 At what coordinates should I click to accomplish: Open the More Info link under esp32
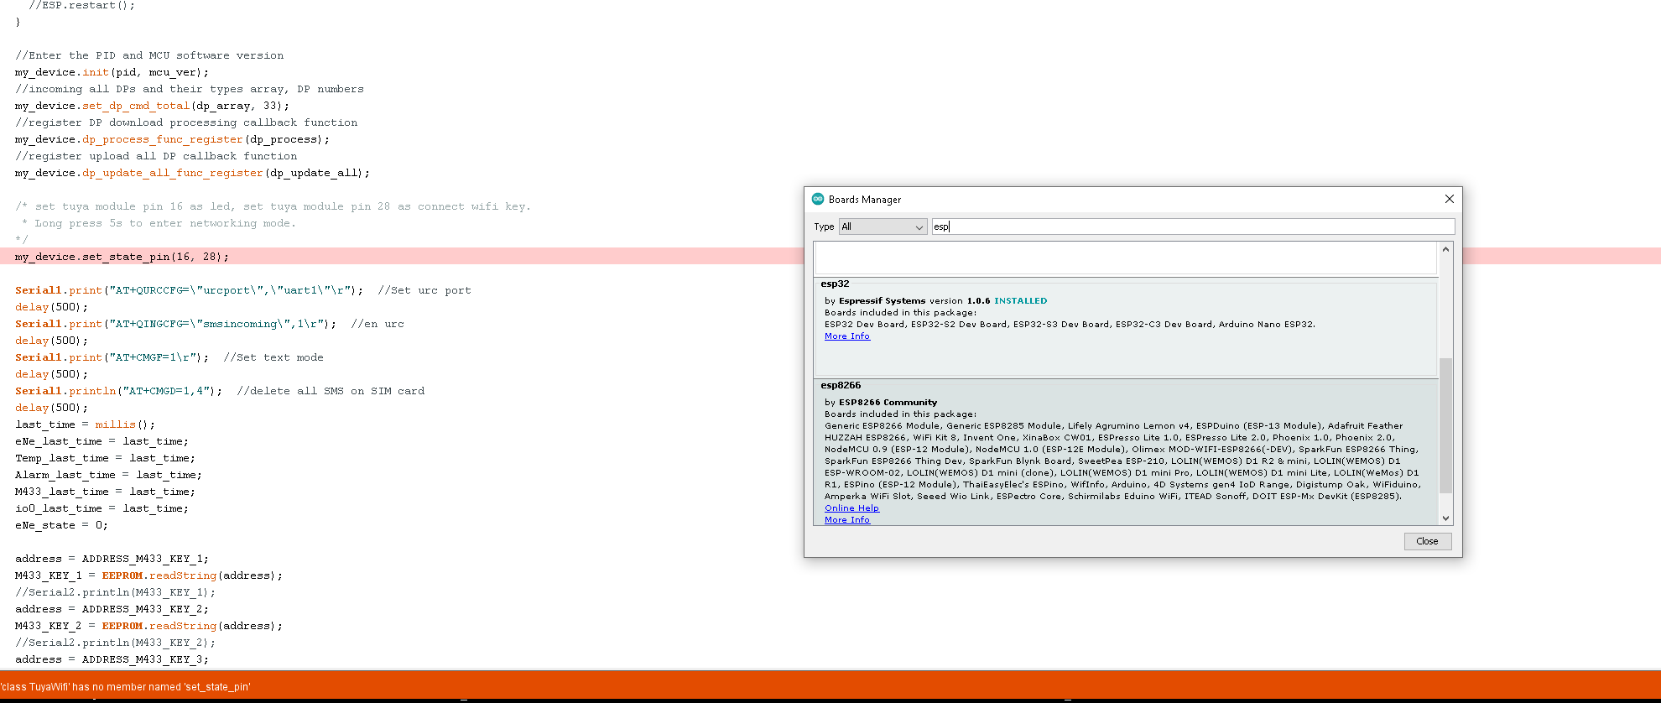point(846,336)
